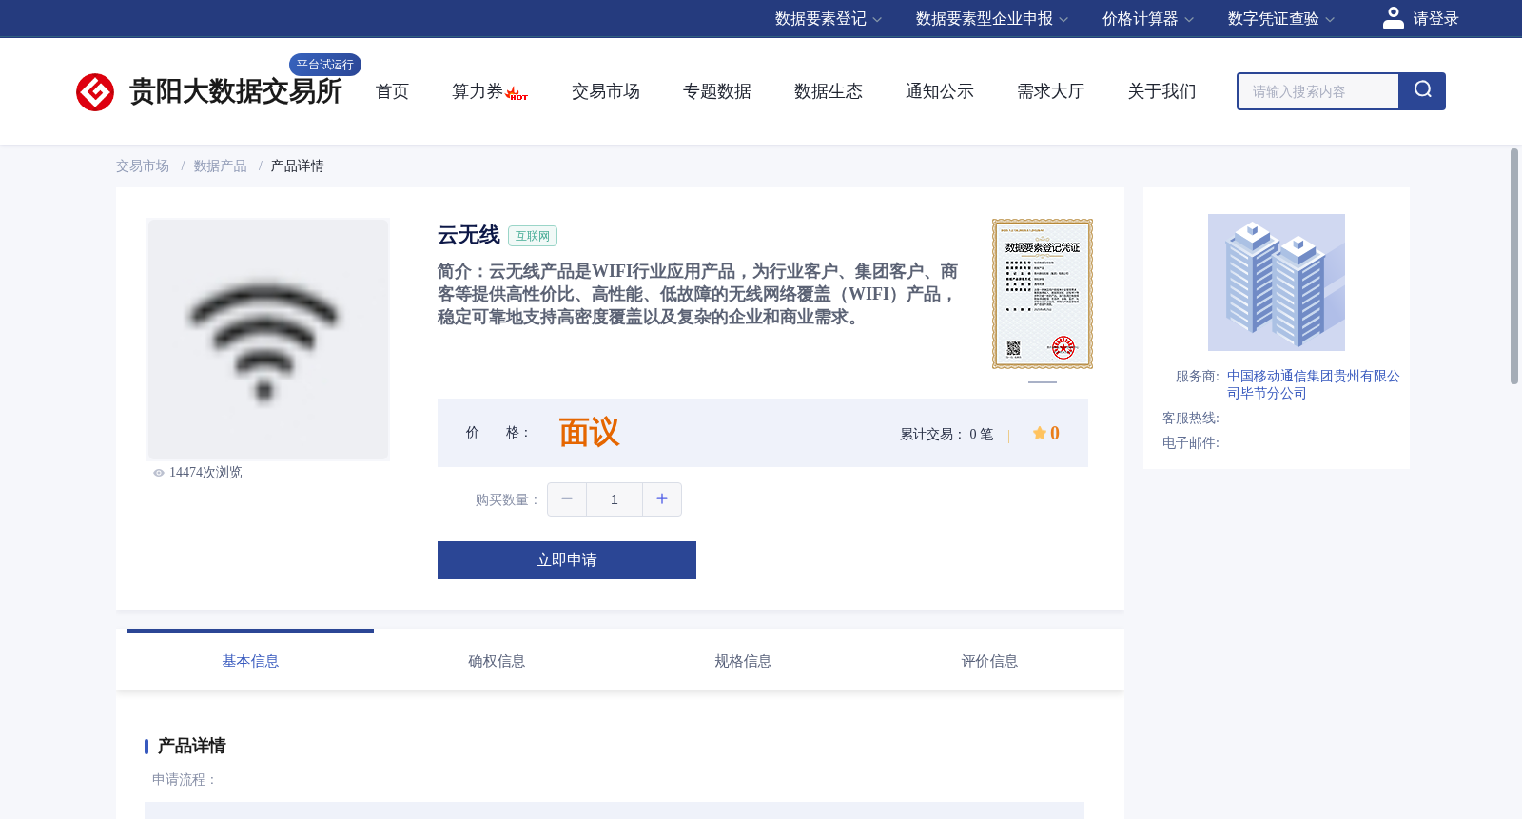Click the user avatar login icon
Screen dimensions: 1522x819
[1393, 18]
